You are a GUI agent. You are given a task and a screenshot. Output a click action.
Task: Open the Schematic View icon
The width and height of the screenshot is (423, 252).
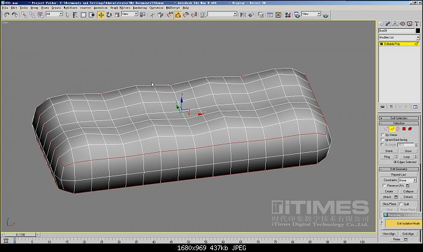tap(278, 15)
